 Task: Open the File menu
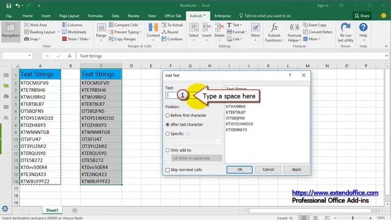point(9,16)
